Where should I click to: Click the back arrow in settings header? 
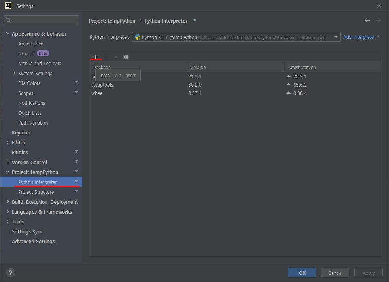click(367, 20)
